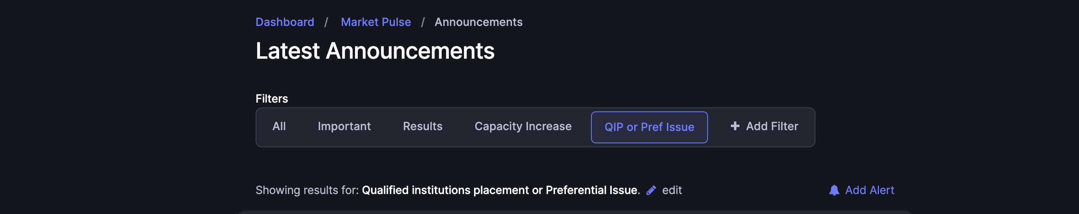The image size is (1079, 214).
Task: Select the QIP or Pref Issue filter
Action: point(649,127)
